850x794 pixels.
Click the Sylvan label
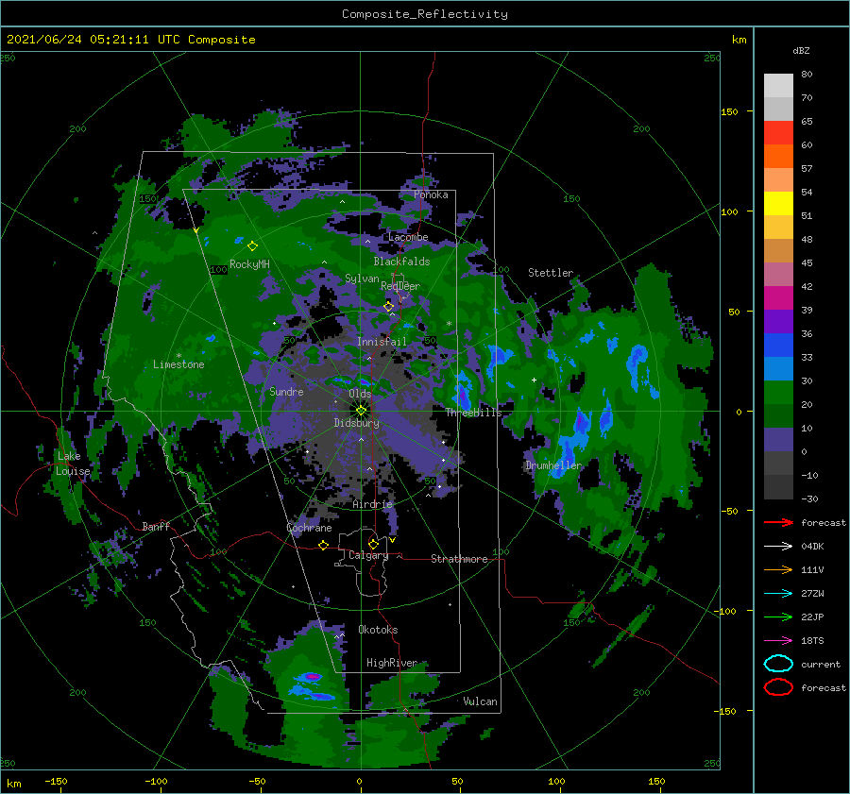tap(362, 279)
